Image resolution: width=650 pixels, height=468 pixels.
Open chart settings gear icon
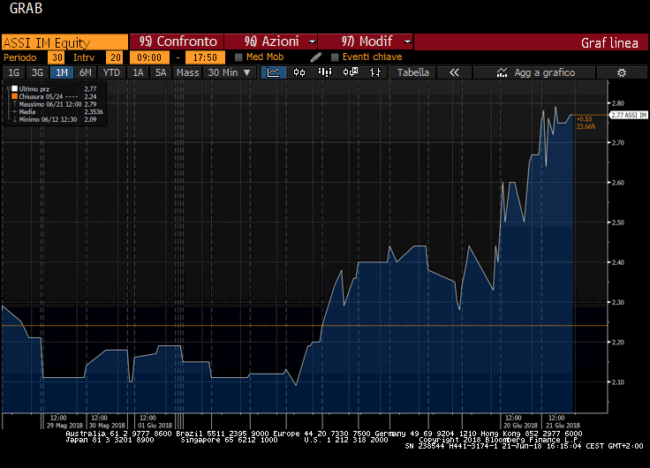click(x=622, y=73)
